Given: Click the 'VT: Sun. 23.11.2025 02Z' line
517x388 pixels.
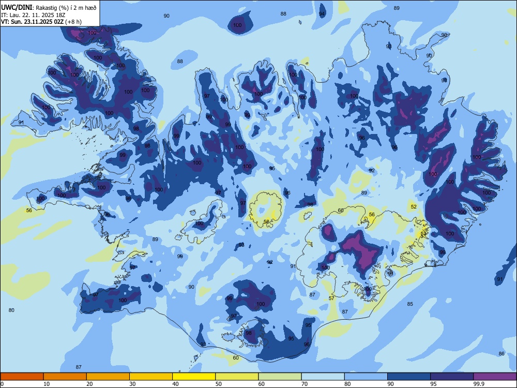Looking at the screenshot, I should click(x=41, y=22).
